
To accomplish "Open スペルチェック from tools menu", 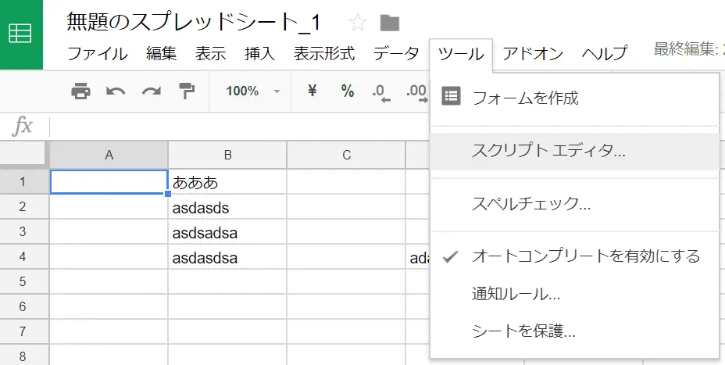I will [530, 205].
